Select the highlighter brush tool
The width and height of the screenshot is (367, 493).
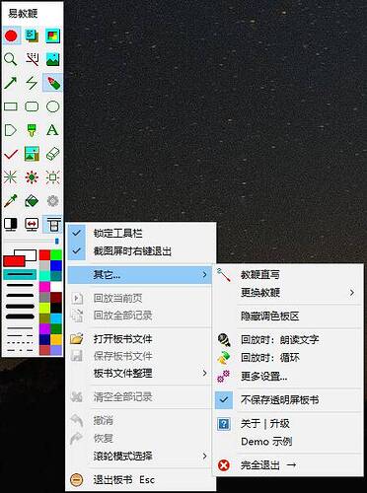(x=32, y=130)
